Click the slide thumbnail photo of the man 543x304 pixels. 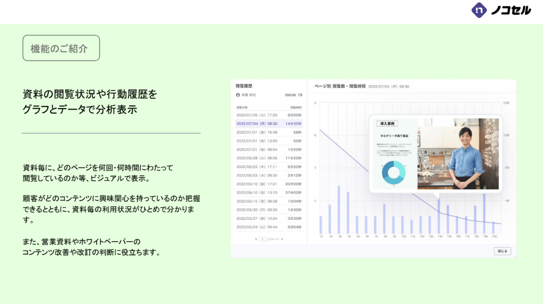click(x=458, y=154)
